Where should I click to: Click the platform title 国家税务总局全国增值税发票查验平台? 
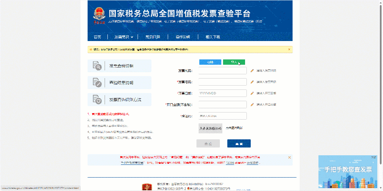point(179,13)
